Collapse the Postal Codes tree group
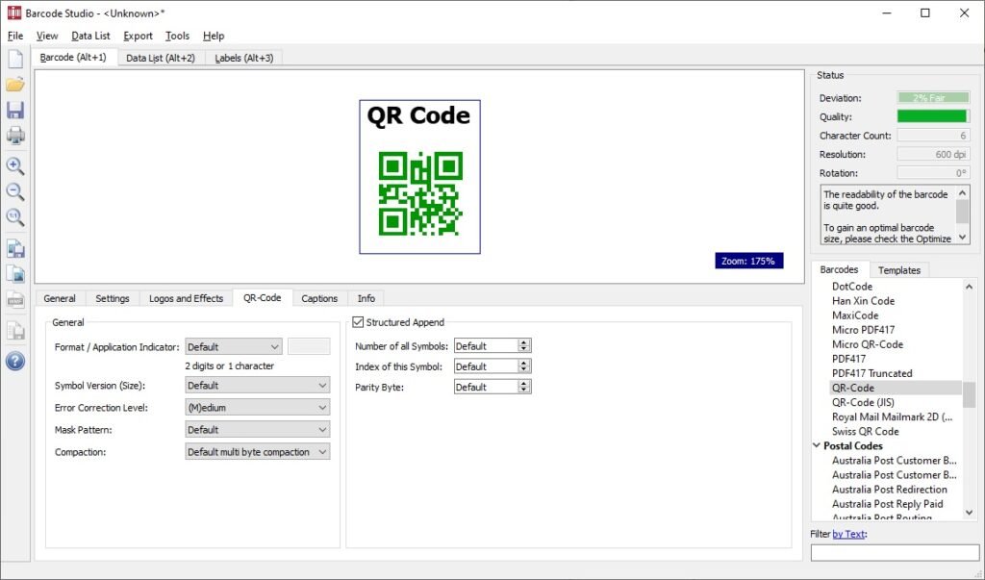The height and width of the screenshot is (580, 985). tap(817, 445)
